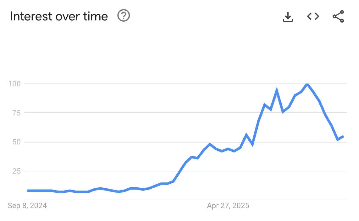Click the 75 label on the y-axis
The height and width of the screenshot is (221, 359).
16,113
